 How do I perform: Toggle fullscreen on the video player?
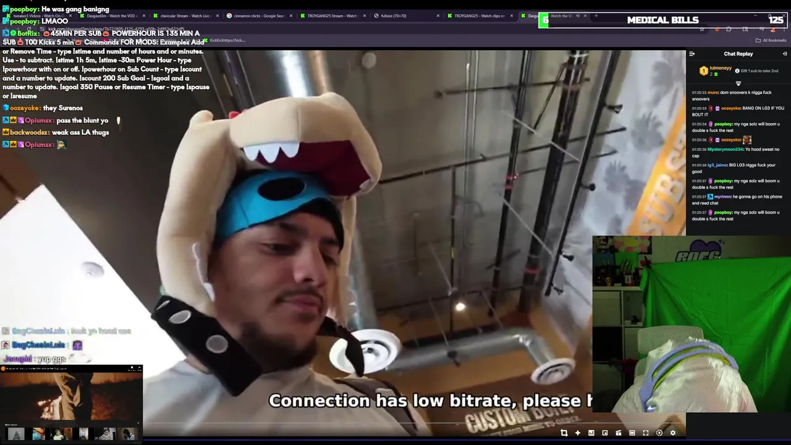coord(646,433)
